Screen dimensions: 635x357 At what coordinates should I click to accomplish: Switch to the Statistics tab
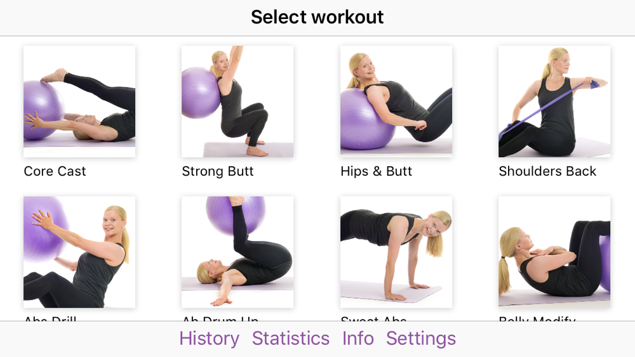[x=291, y=339]
